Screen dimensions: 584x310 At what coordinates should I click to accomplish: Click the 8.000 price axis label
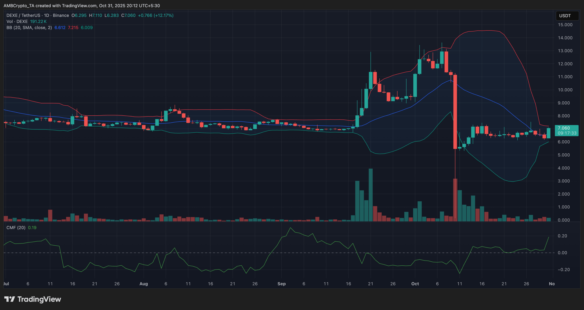(x=564, y=116)
